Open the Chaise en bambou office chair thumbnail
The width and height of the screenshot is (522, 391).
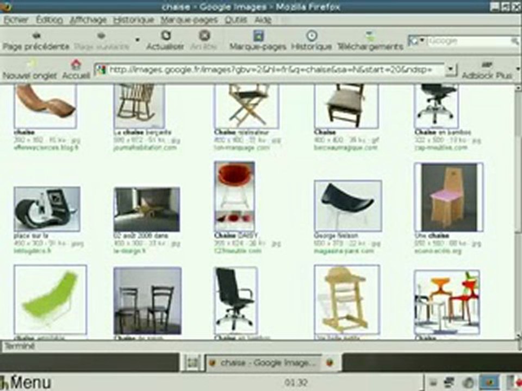436,106
